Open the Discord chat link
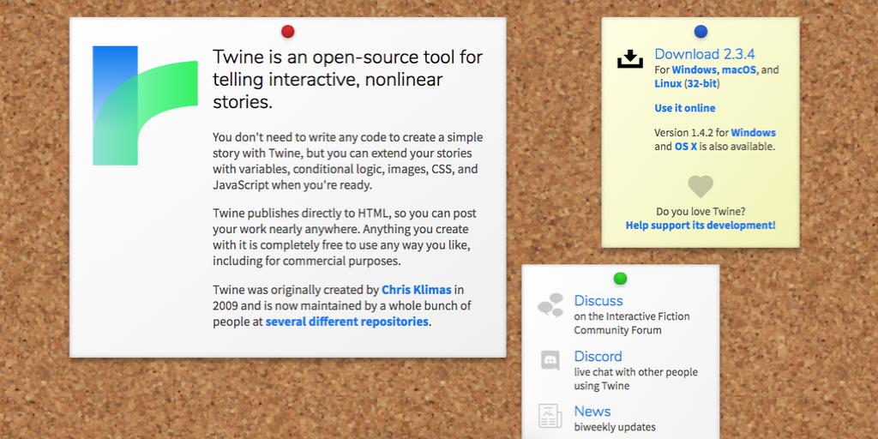Viewport: 878px width, 439px height. pyautogui.click(x=598, y=356)
